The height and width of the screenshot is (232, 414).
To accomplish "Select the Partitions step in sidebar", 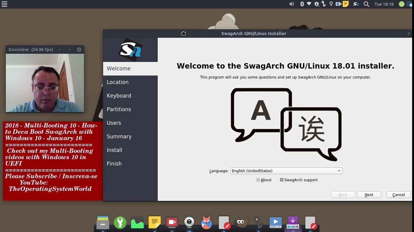I will click(130, 109).
